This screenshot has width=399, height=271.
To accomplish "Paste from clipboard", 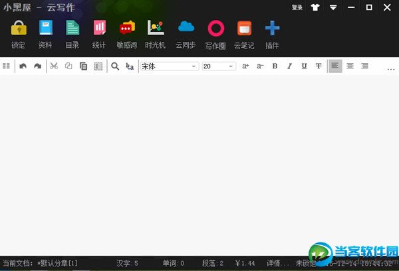I will pos(83,66).
